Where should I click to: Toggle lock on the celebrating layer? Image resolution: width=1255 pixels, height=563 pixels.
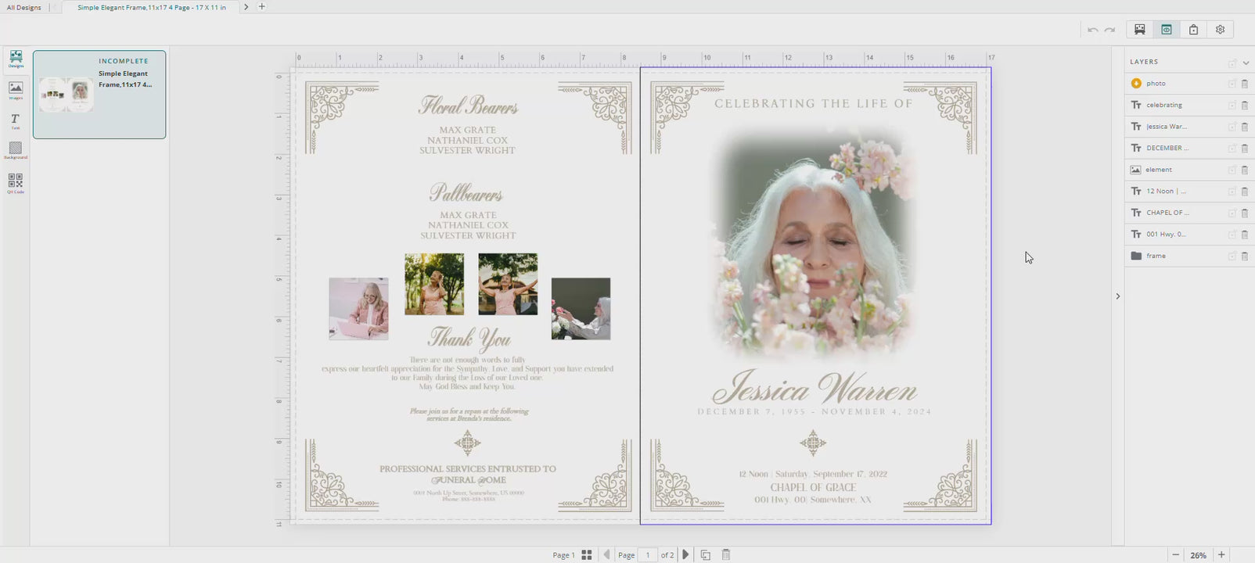click(1232, 105)
